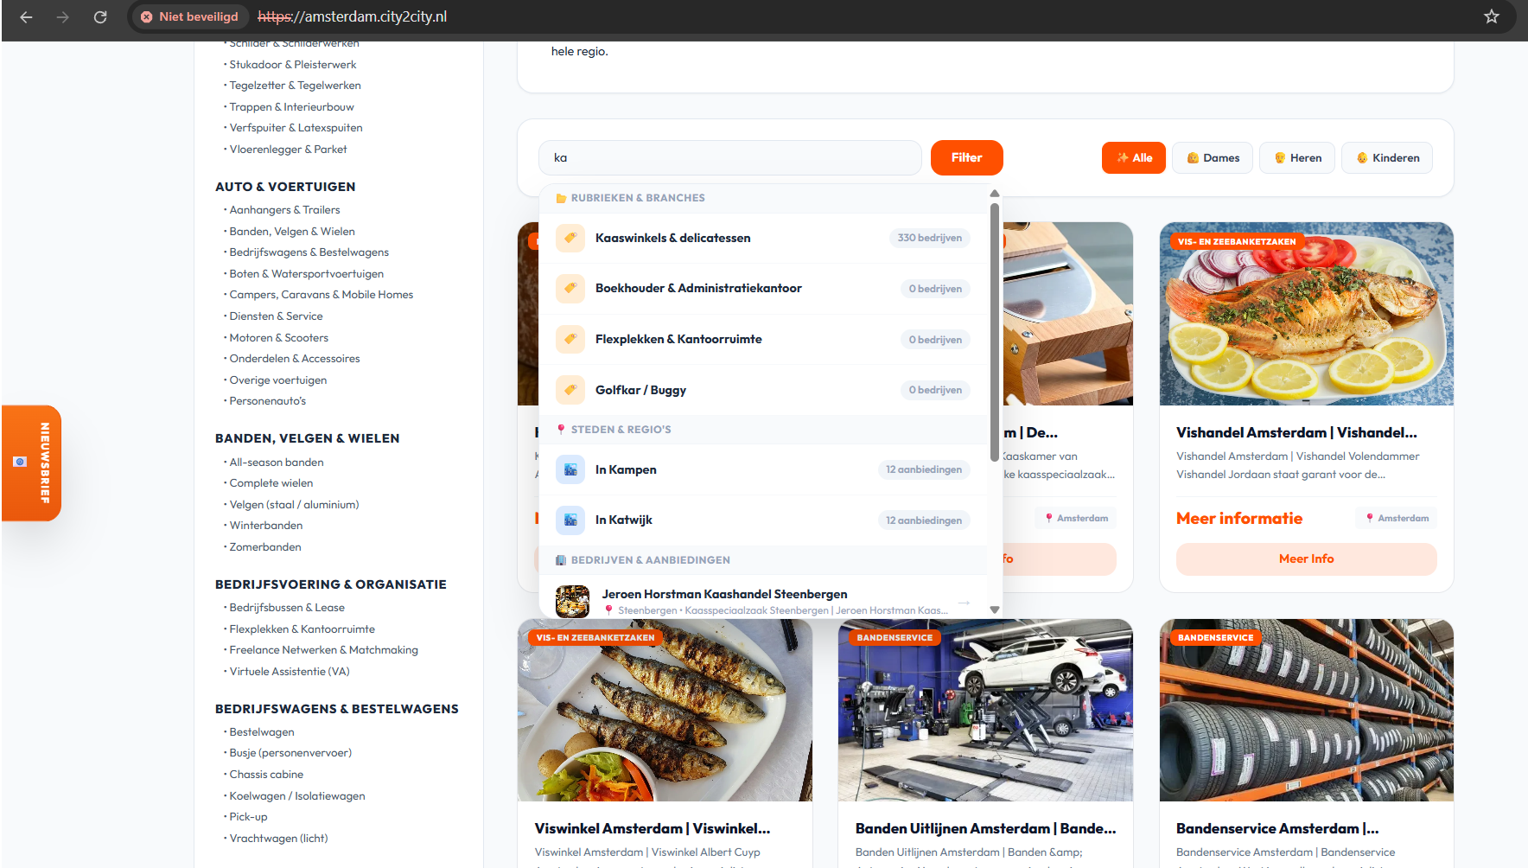Open Bandenservice Amsterdam tire rack image
Image resolution: width=1528 pixels, height=868 pixels.
[x=1307, y=710]
